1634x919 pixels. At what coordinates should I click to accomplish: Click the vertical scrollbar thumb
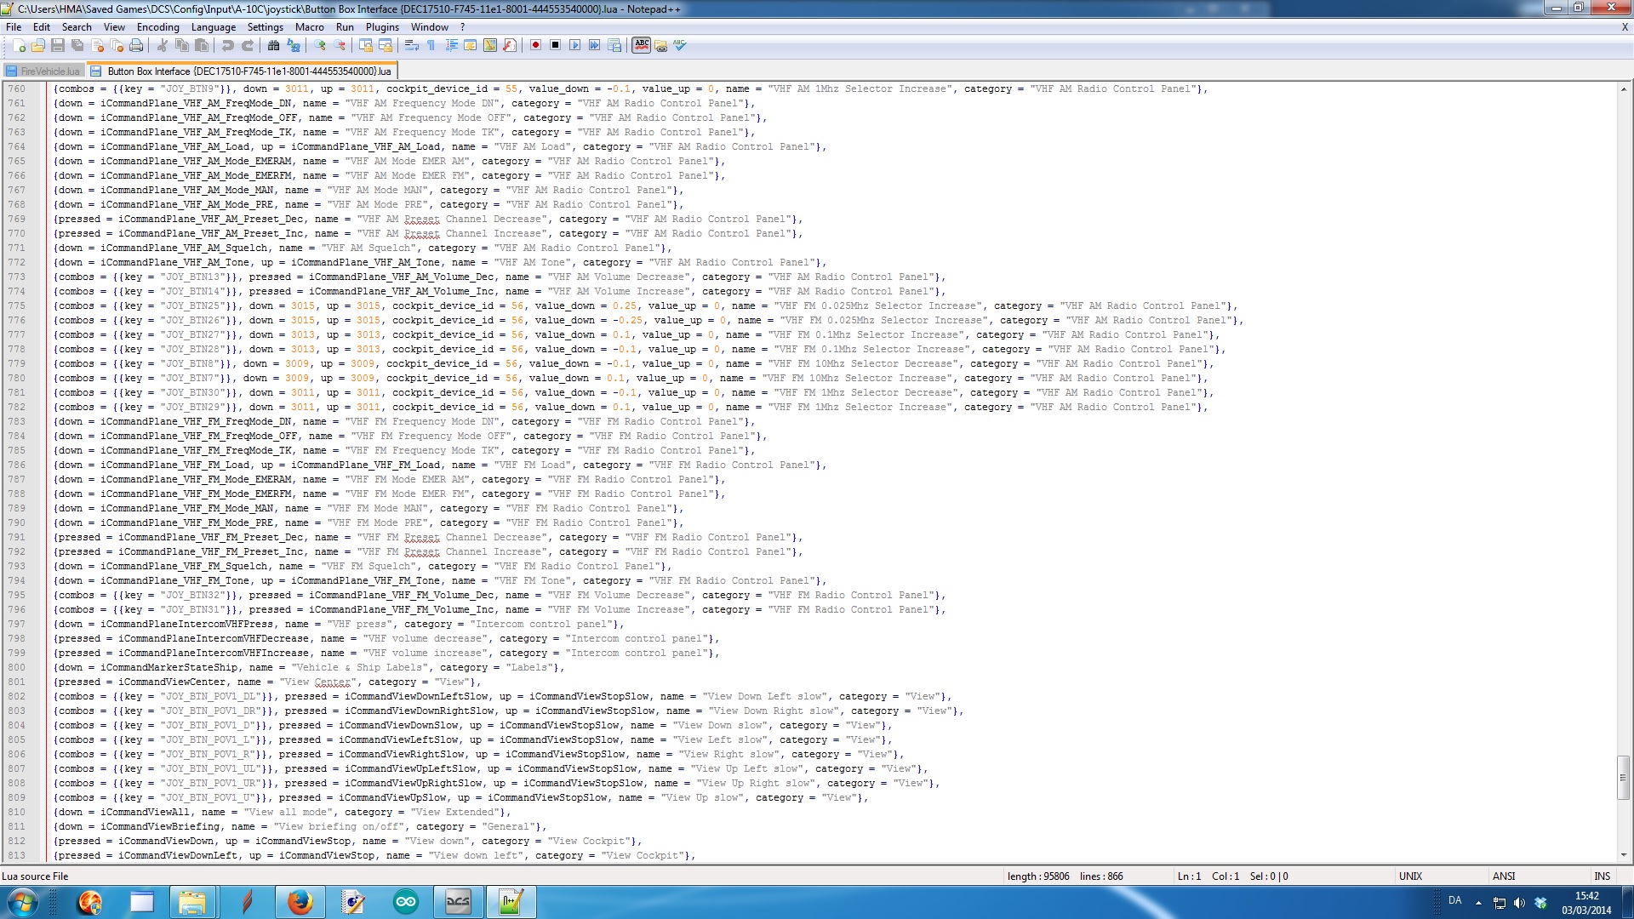[x=1624, y=778]
